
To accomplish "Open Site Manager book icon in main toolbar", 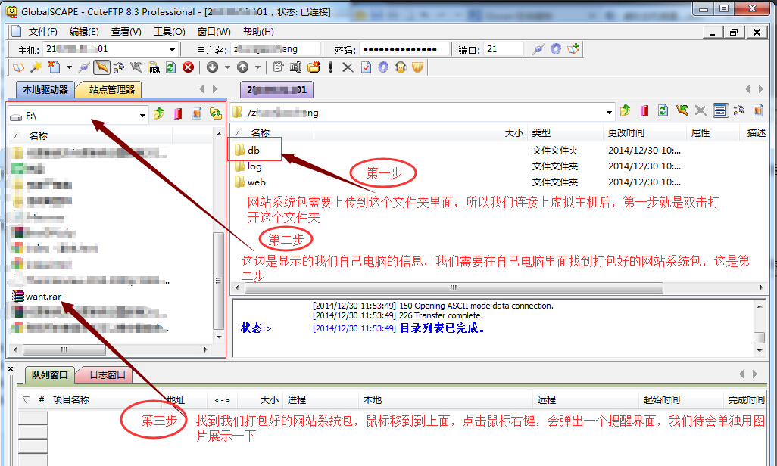I will [18, 67].
